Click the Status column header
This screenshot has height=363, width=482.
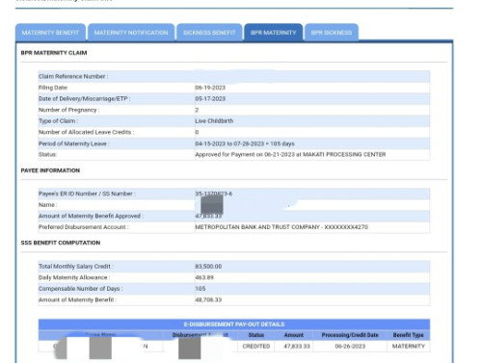click(256, 335)
